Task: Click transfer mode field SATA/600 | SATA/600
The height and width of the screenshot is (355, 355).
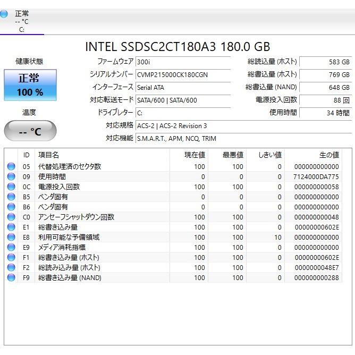Action: coord(183,100)
